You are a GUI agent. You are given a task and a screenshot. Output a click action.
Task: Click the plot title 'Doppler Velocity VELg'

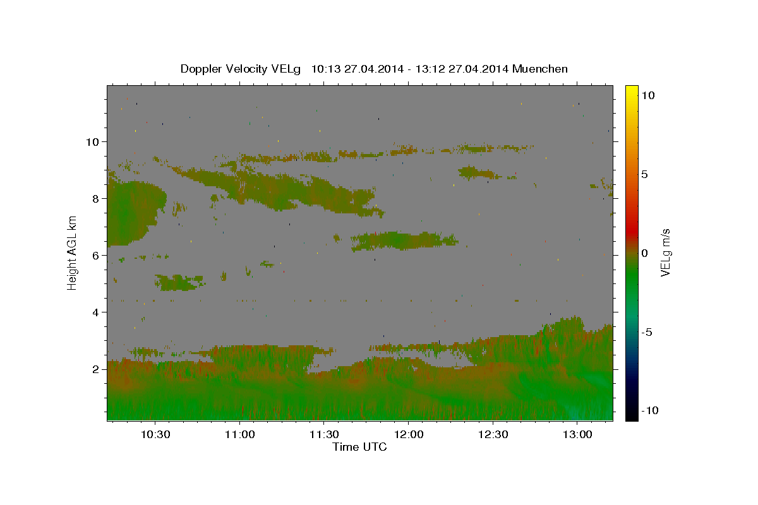pos(241,69)
